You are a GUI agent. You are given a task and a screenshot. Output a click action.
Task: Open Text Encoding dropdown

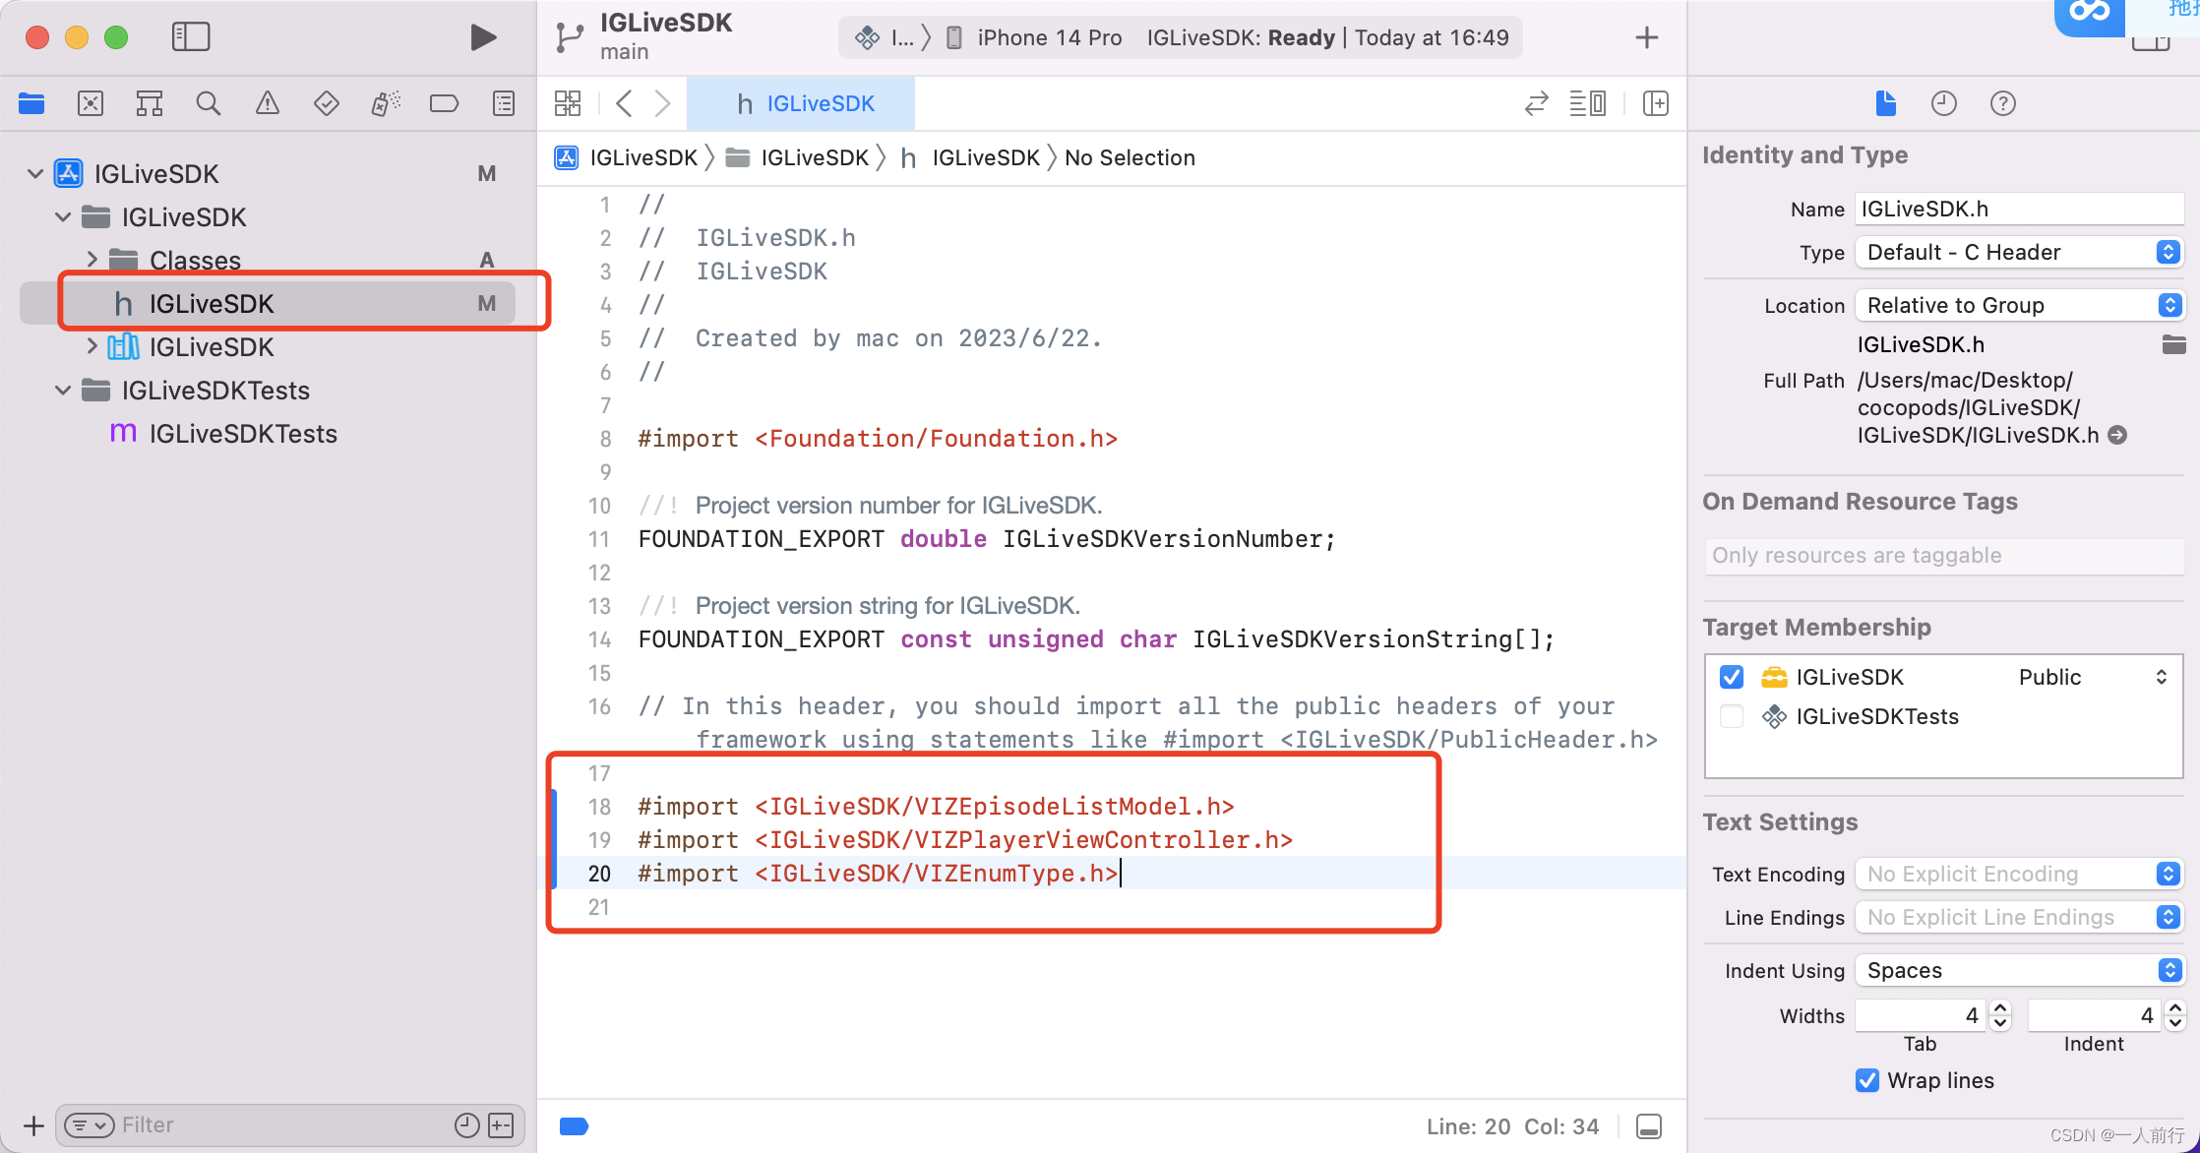point(2019,874)
